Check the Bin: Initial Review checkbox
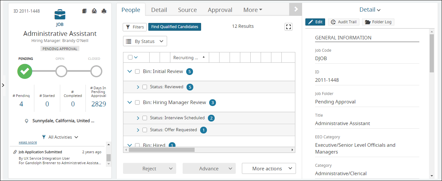Viewport: 442px width, 181px height. point(137,71)
